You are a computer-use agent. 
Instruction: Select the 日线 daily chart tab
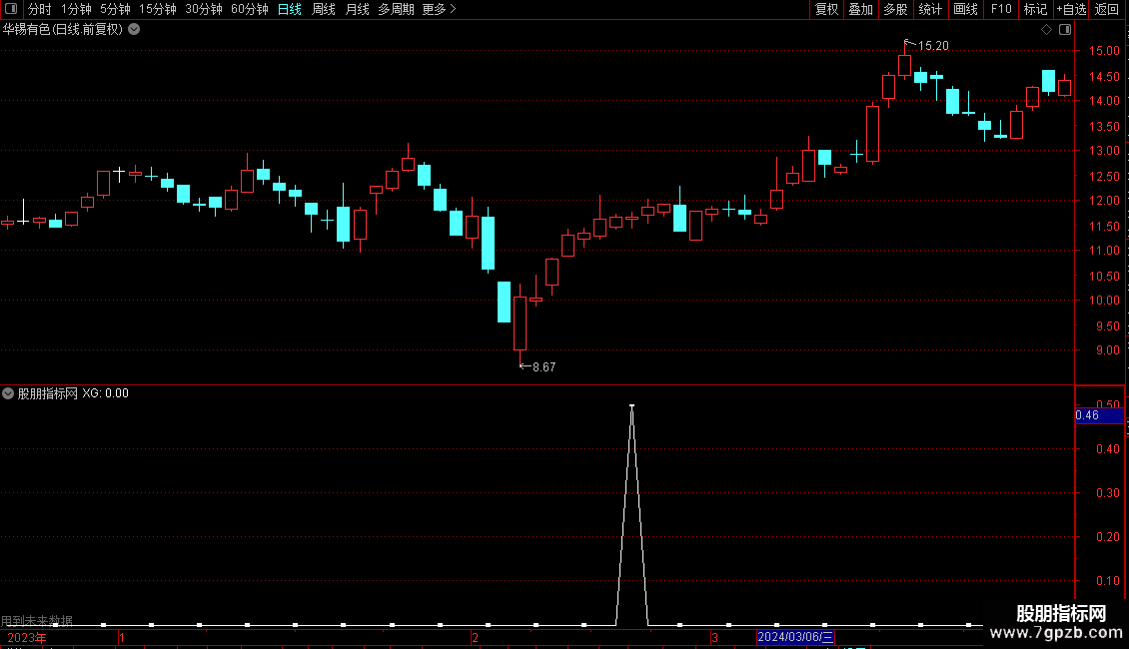[290, 9]
